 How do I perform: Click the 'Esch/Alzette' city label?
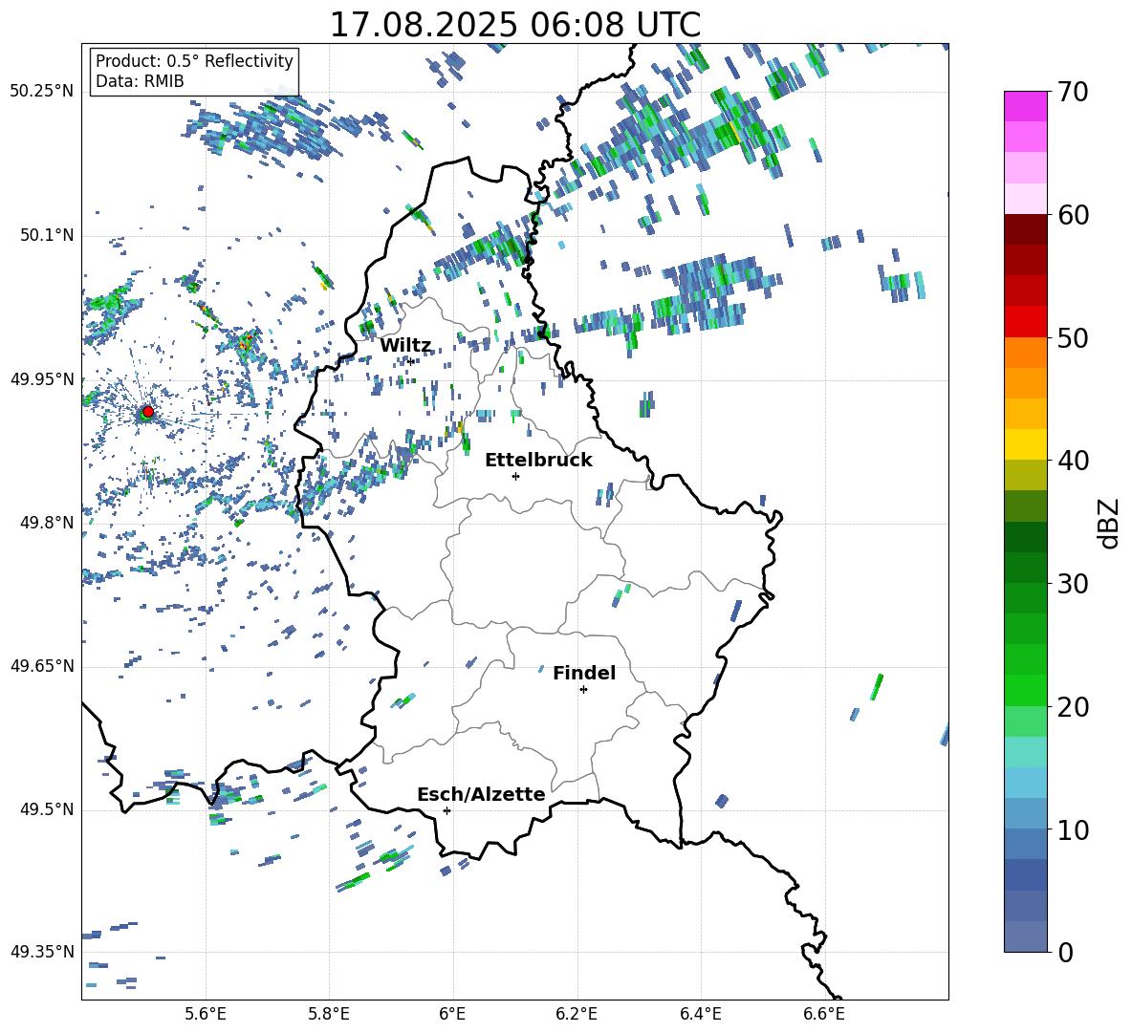tap(481, 794)
